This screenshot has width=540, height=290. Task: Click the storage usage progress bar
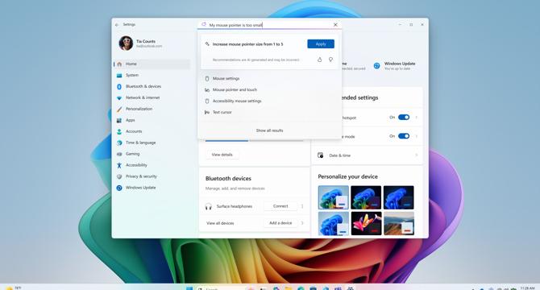coord(254,141)
